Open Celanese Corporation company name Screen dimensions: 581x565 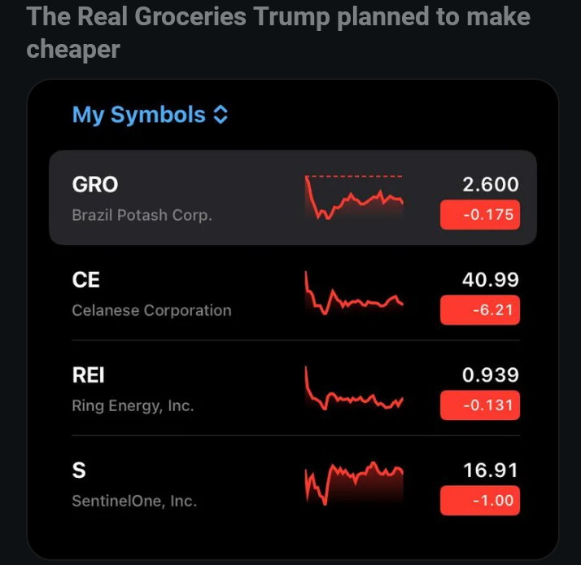151,310
